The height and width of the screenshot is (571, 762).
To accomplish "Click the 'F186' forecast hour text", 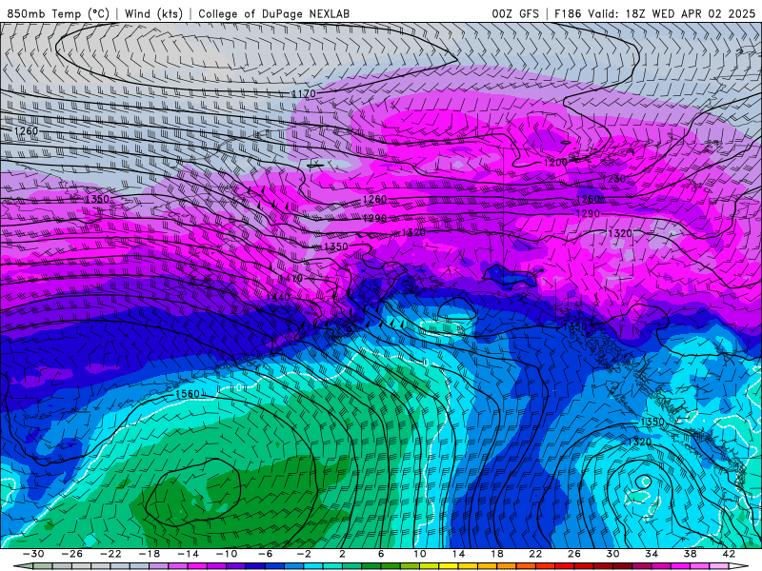I will [x=568, y=13].
